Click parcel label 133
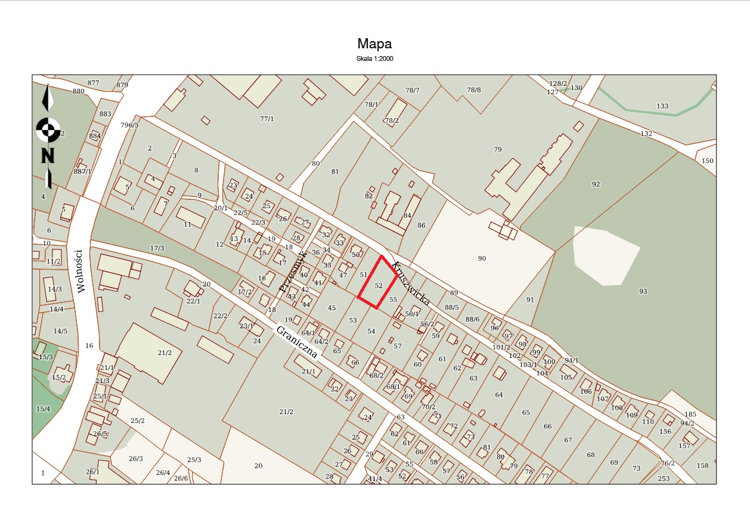 coord(662,106)
